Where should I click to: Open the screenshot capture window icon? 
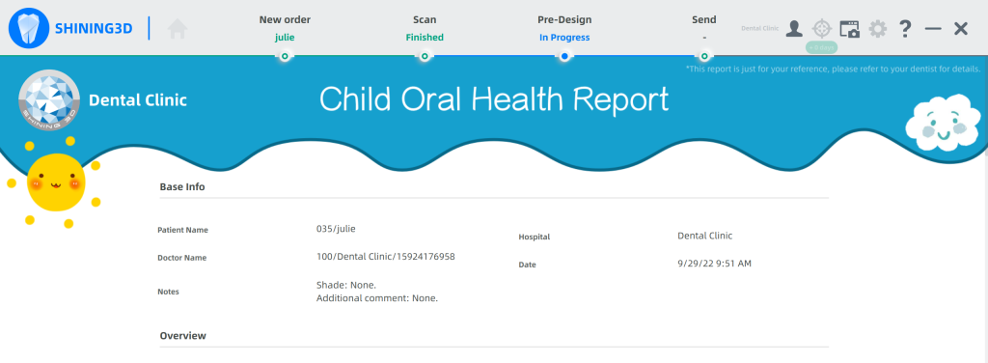click(x=849, y=29)
